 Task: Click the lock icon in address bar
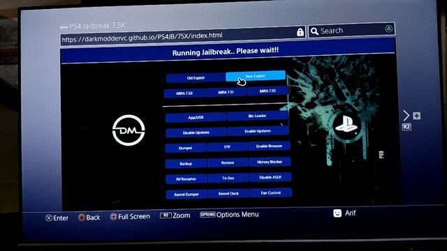point(300,32)
